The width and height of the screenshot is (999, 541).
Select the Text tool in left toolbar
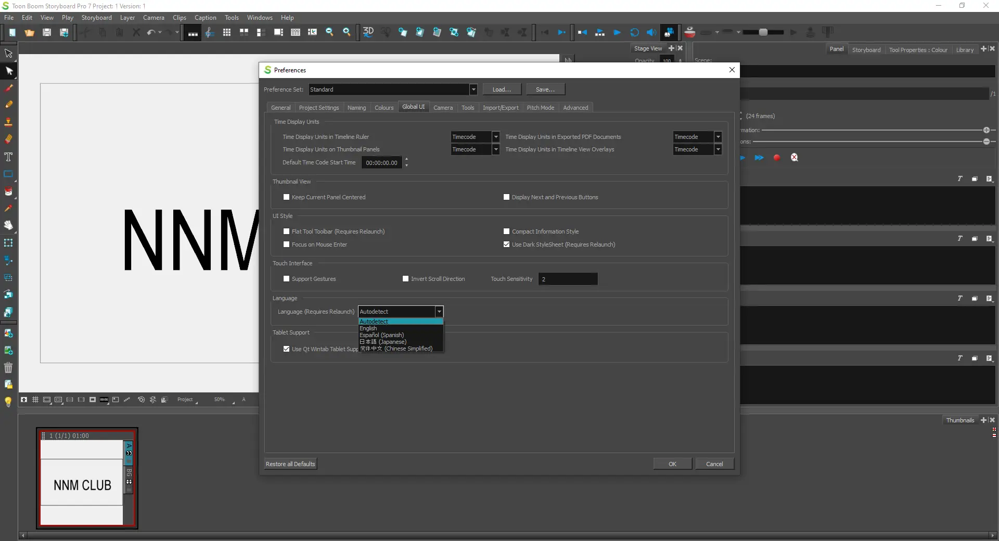tap(9, 157)
